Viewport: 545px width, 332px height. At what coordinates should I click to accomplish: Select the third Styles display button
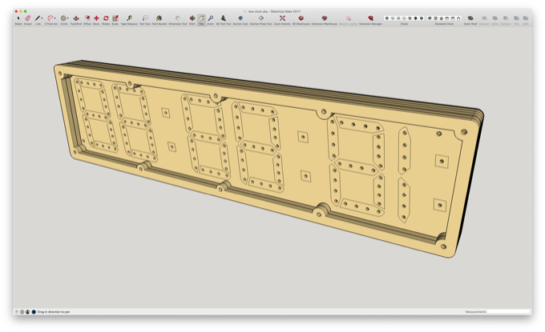click(398, 18)
